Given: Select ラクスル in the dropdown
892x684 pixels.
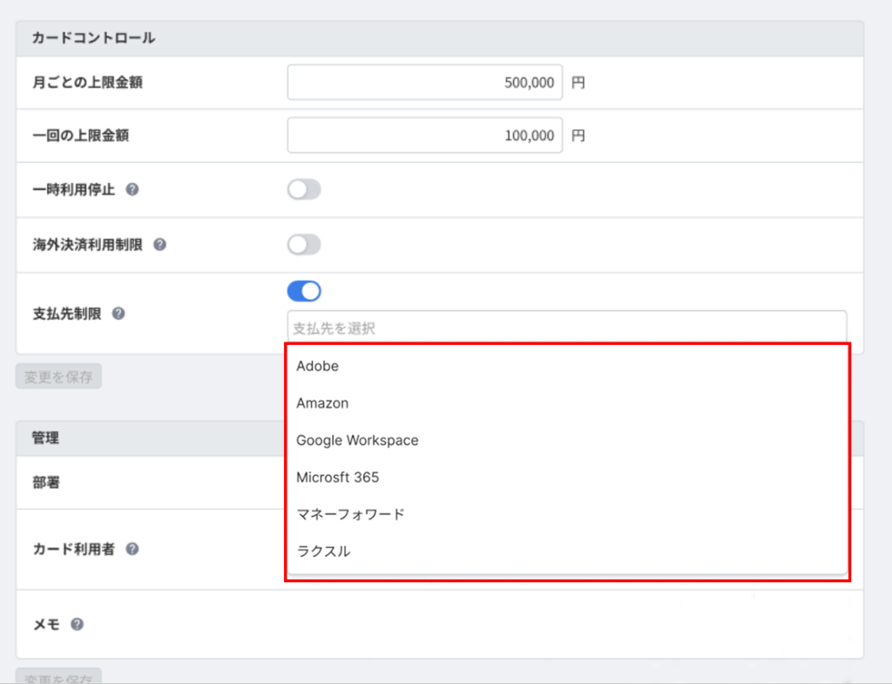Looking at the screenshot, I should [567, 551].
